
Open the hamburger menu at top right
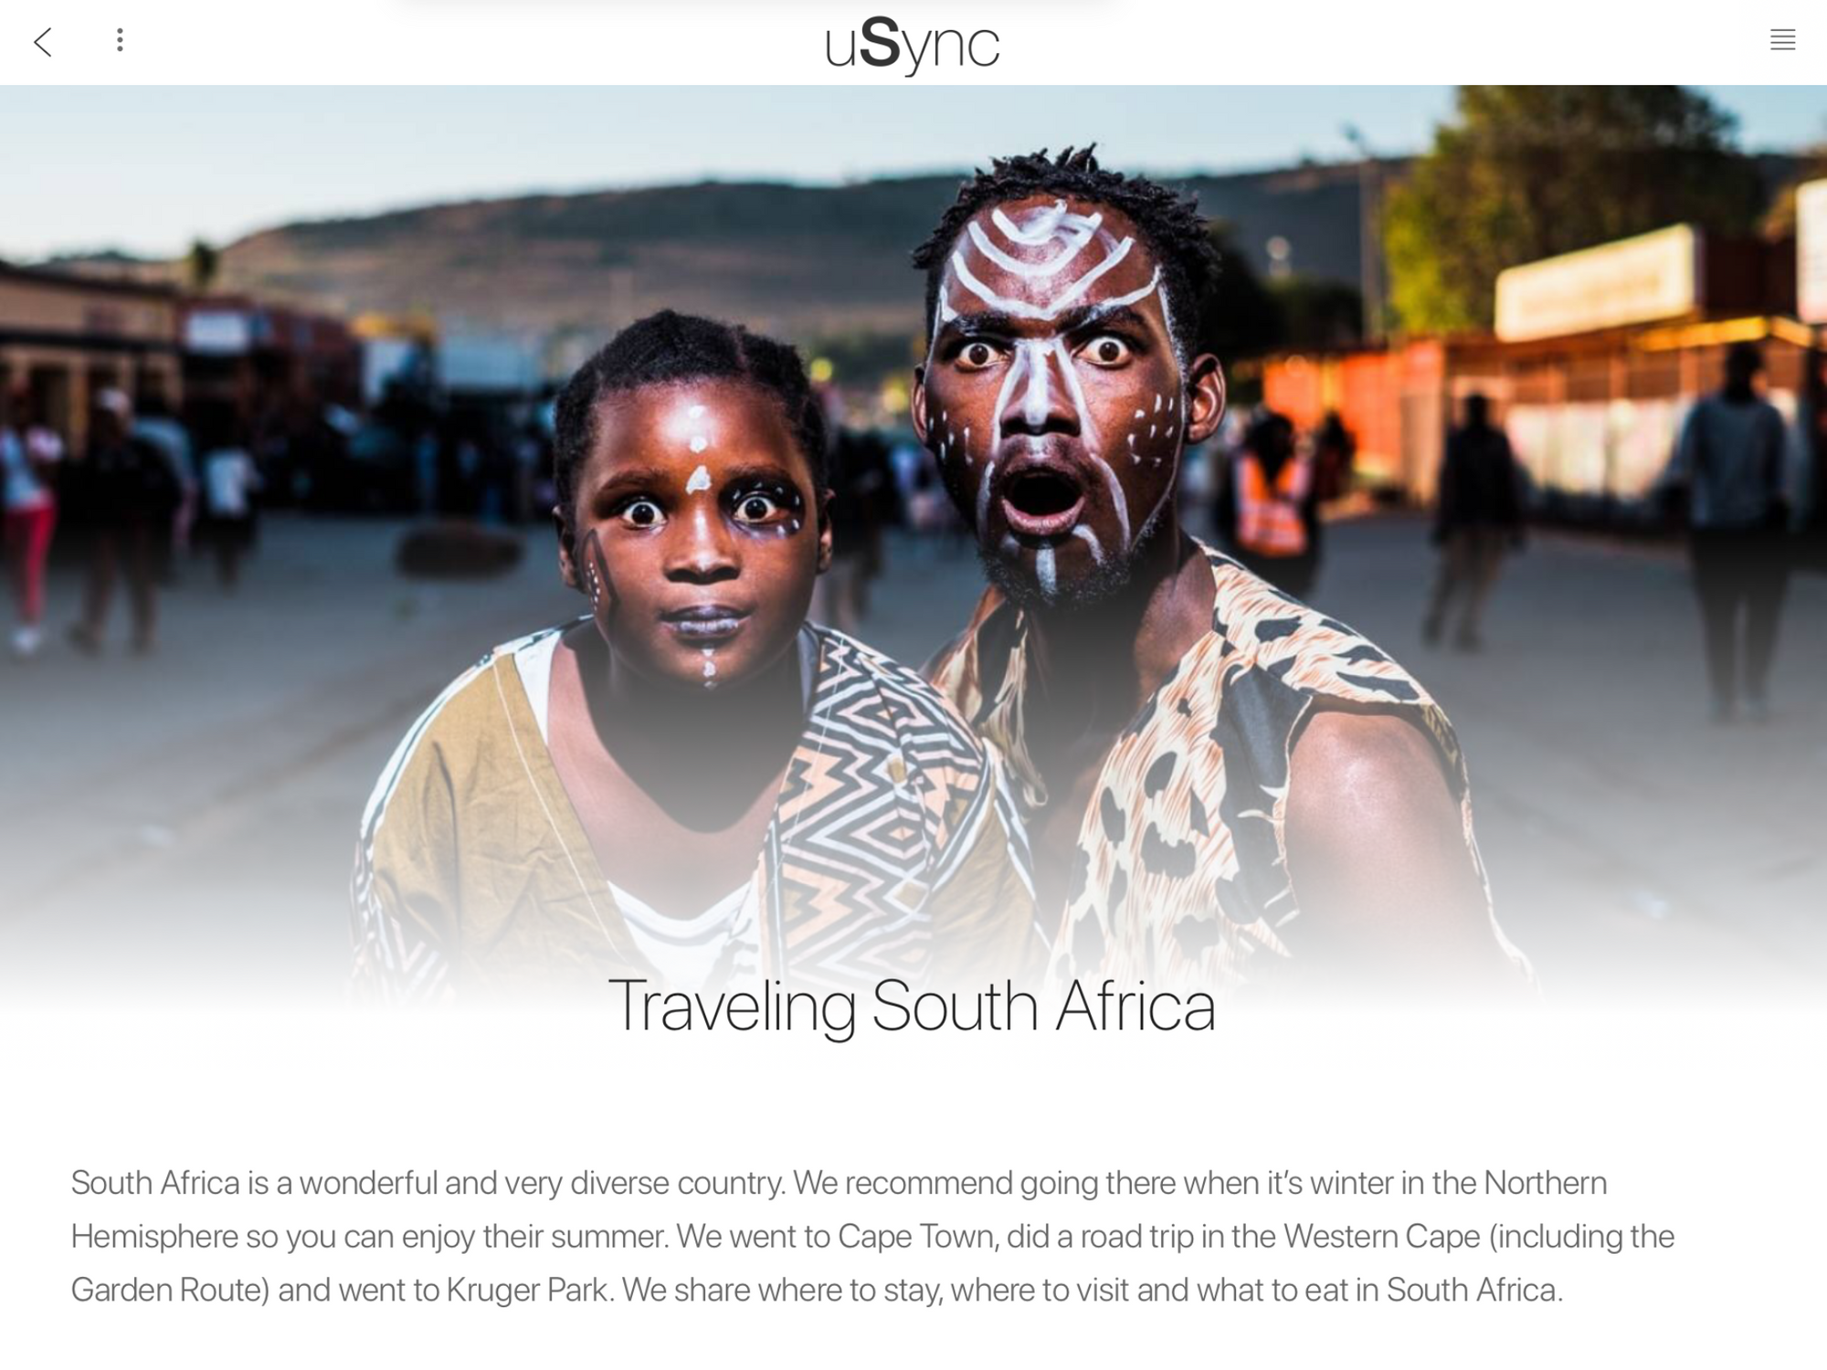pyautogui.click(x=1782, y=40)
